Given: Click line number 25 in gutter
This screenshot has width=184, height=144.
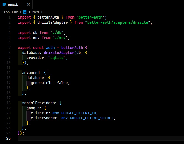Looking at the screenshot, I should [x=8, y=138].
